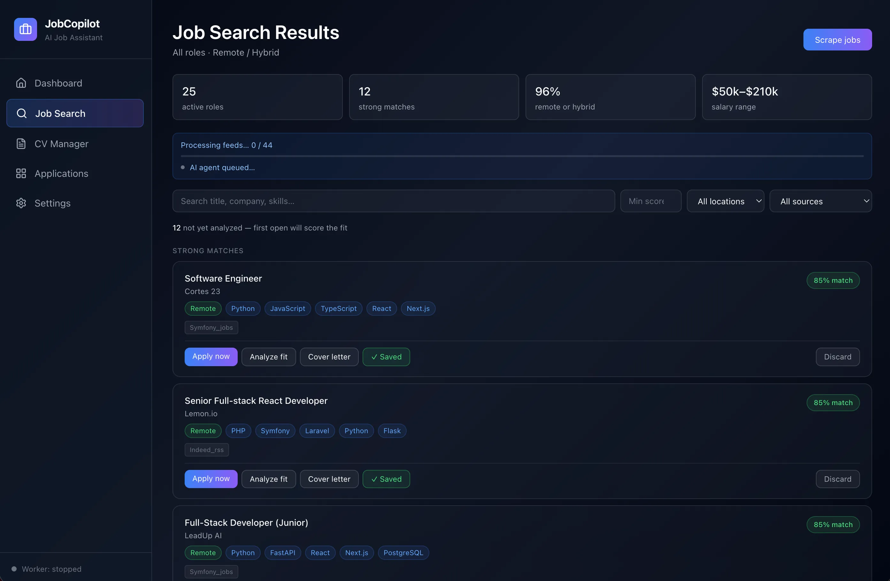Screen dimensions: 890x581
Task: Open the Dashboard page
Action: tap(75, 83)
